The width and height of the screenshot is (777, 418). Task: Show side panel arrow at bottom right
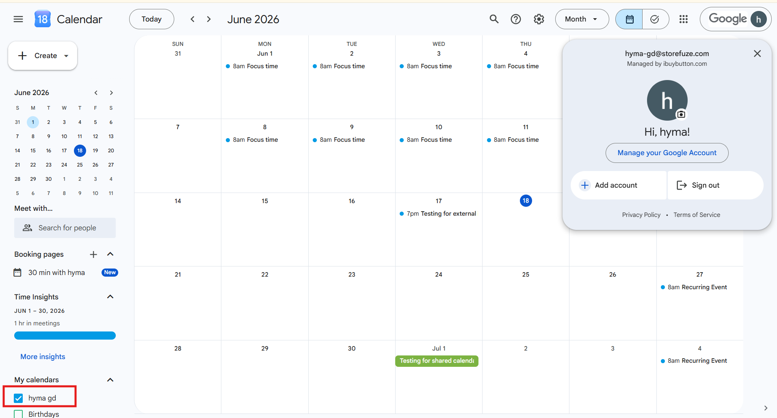click(x=766, y=408)
